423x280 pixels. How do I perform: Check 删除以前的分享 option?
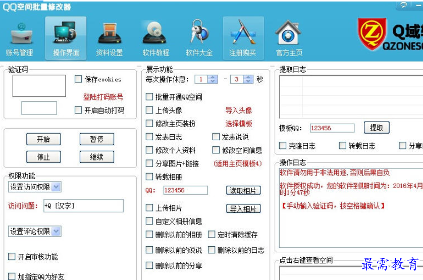click(149, 265)
